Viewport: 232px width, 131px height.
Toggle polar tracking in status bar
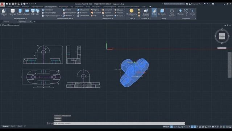point(182,127)
